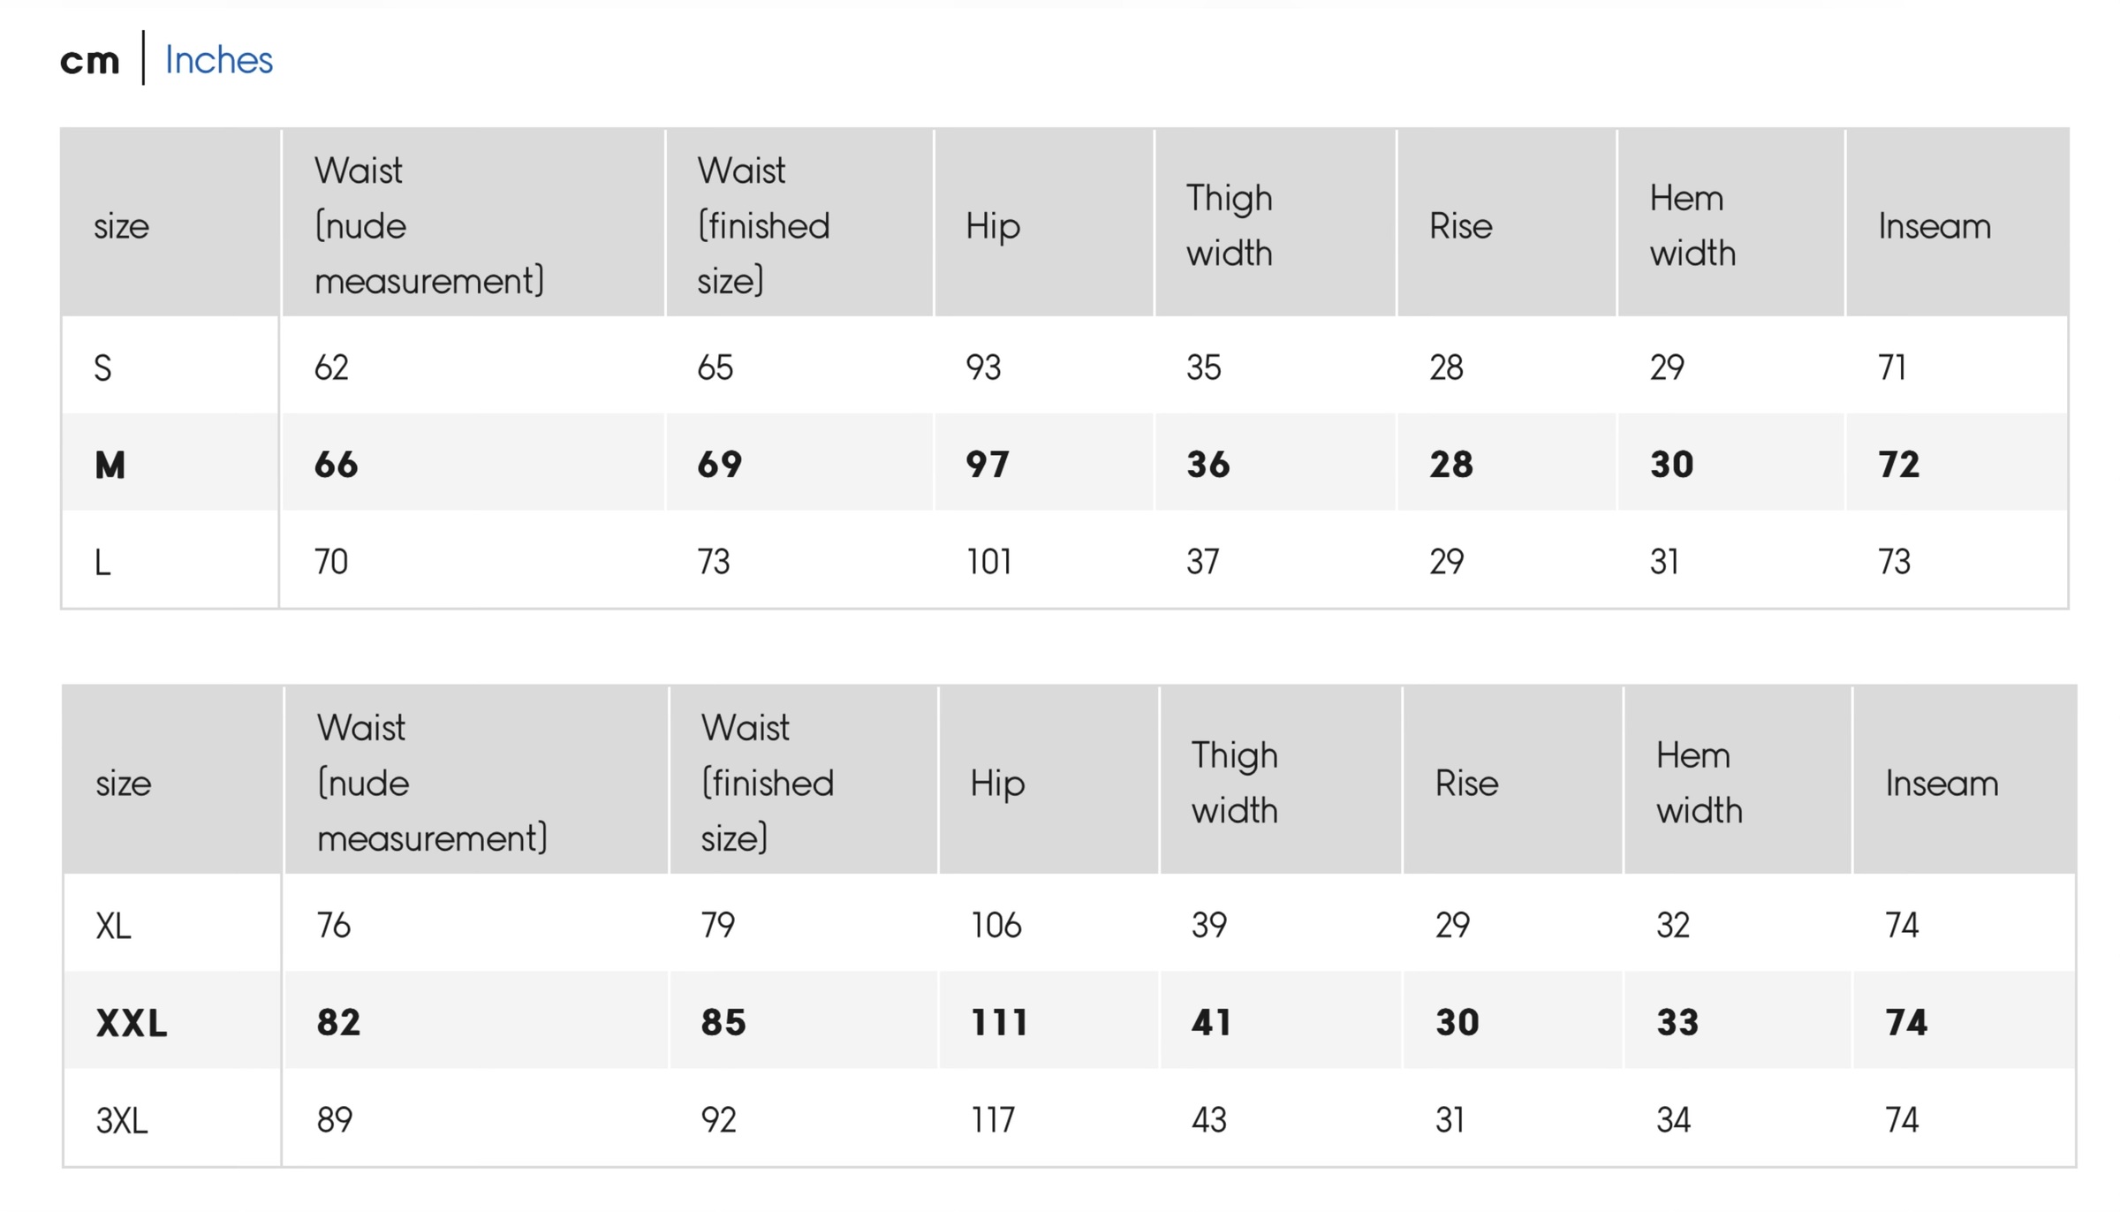
Task: Select the S size label cell
Action: tap(103, 367)
